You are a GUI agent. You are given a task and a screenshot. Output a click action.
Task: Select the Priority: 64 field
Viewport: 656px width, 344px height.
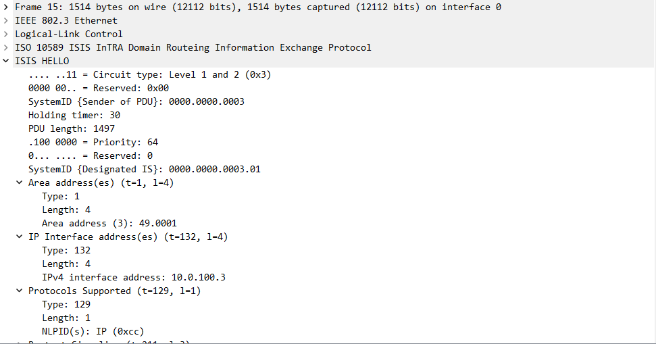(x=93, y=142)
